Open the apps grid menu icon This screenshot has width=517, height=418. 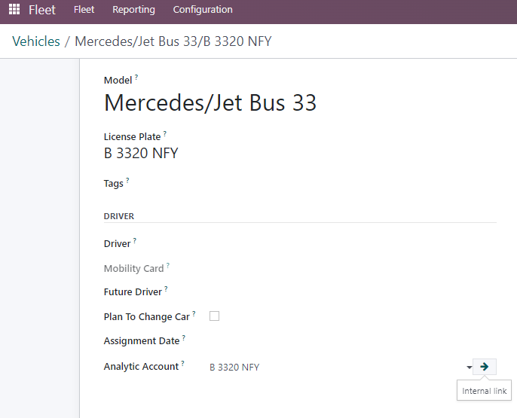[x=14, y=9]
